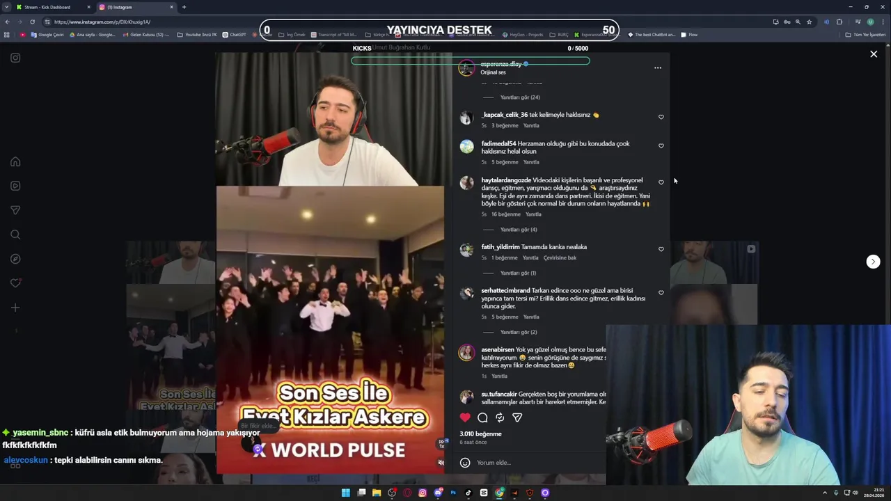Viewport: 891px width, 501px height.
Task: View likes on '3.010 beğenme'
Action: 480,434
